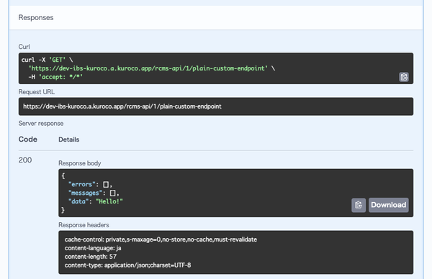Copy the curl command to clipboard
This screenshot has height=279, width=432.
[404, 77]
